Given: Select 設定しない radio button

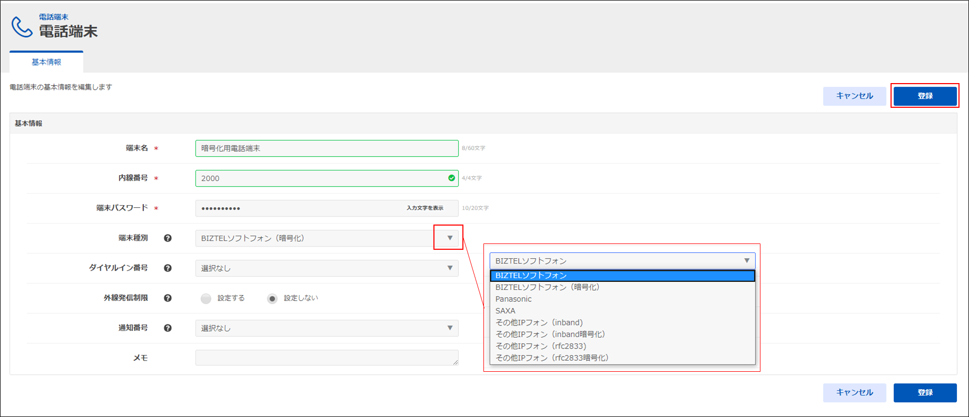Looking at the screenshot, I should coord(272,299).
